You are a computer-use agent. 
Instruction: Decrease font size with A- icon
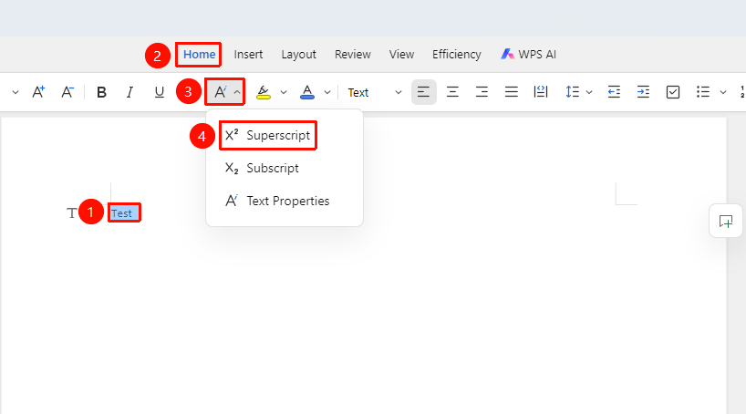coord(67,92)
